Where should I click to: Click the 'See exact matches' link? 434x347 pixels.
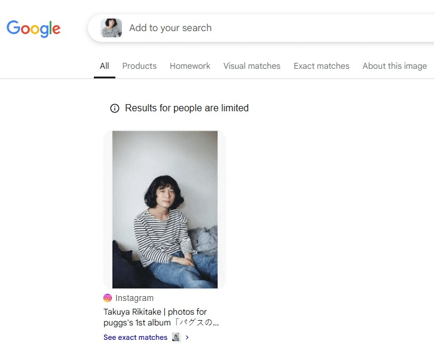point(136,337)
